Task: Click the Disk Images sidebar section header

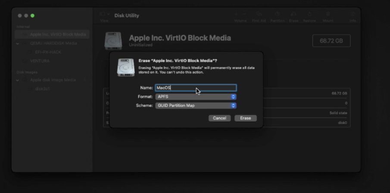Action: tap(27, 72)
